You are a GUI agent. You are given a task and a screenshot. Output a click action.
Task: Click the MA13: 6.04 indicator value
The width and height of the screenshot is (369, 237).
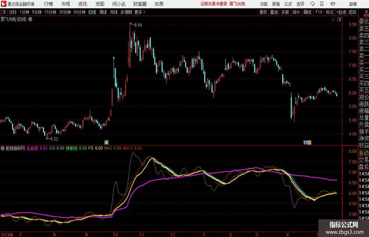[x=132, y=148]
